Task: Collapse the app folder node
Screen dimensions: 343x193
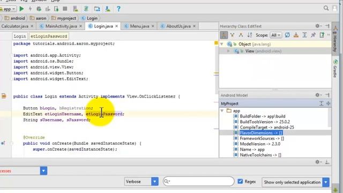Action: (x=222, y=111)
